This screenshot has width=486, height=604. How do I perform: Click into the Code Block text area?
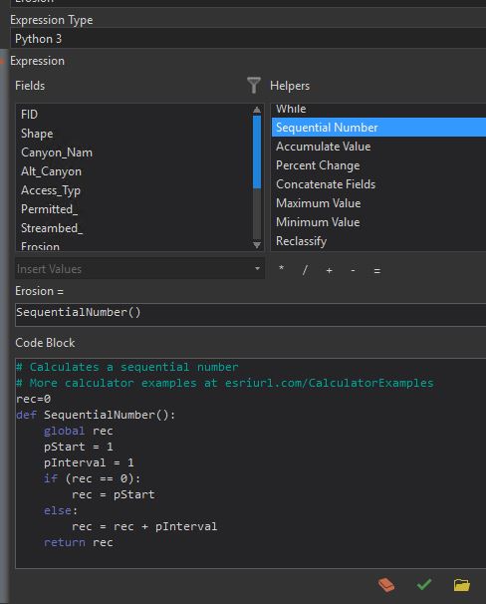click(251, 463)
